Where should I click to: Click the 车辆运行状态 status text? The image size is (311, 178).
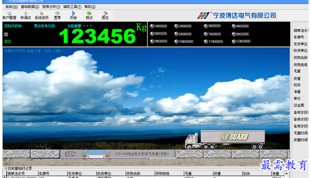point(23,51)
